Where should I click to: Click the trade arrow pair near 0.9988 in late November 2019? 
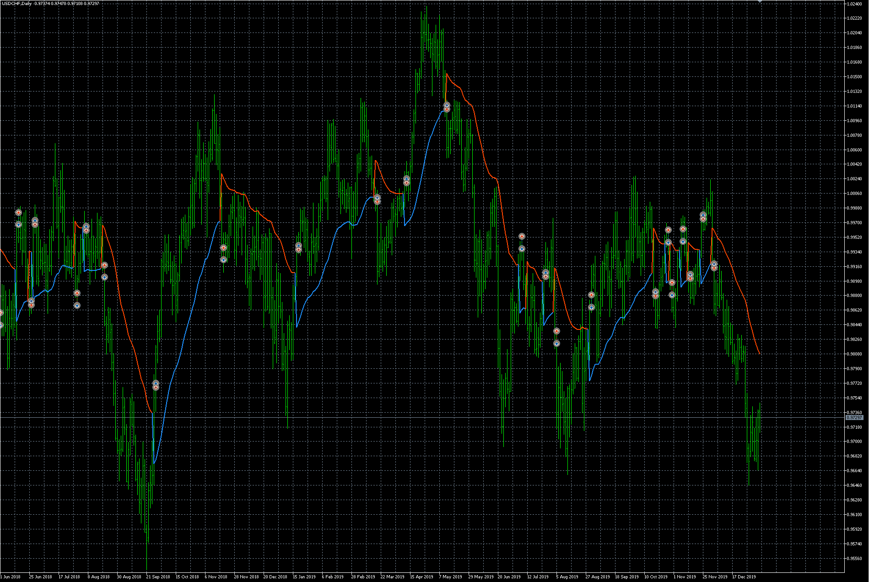[x=703, y=216]
